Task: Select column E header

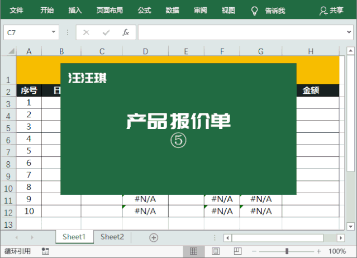Action: click(x=186, y=51)
